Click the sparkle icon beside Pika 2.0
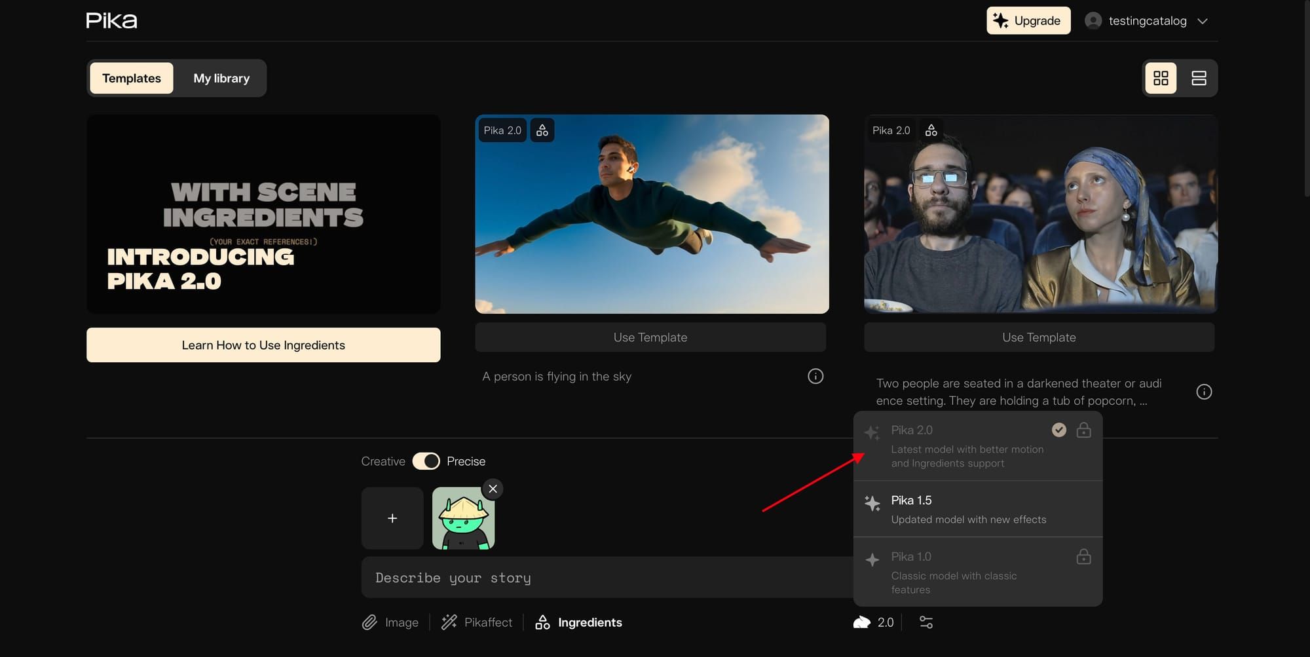1310x657 pixels. [872, 433]
